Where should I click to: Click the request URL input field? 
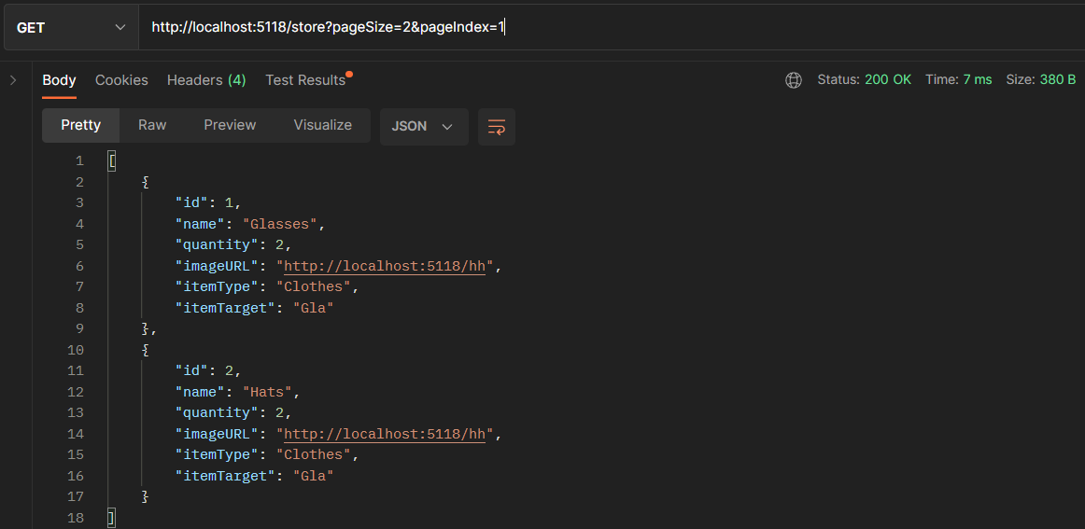[612, 28]
